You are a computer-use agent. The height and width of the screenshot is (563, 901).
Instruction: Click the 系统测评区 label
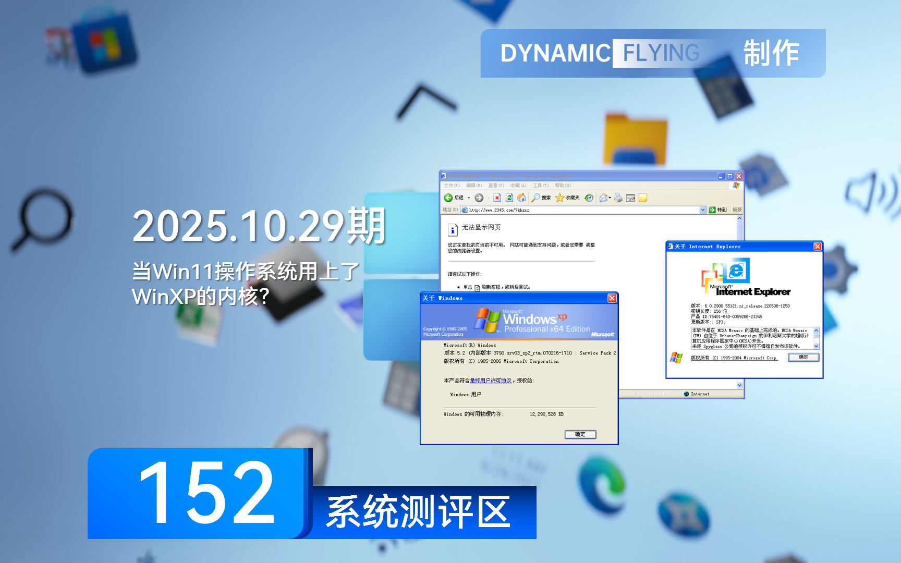pos(419,512)
